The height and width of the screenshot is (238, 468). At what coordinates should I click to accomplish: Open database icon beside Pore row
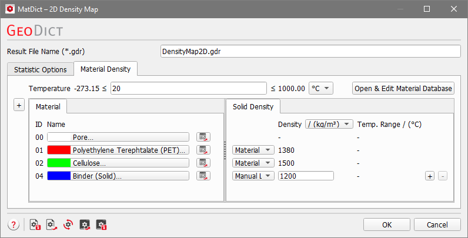coord(203,137)
